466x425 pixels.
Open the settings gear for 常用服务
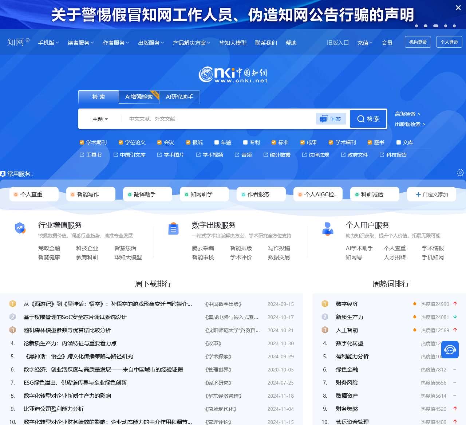point(460,173)
